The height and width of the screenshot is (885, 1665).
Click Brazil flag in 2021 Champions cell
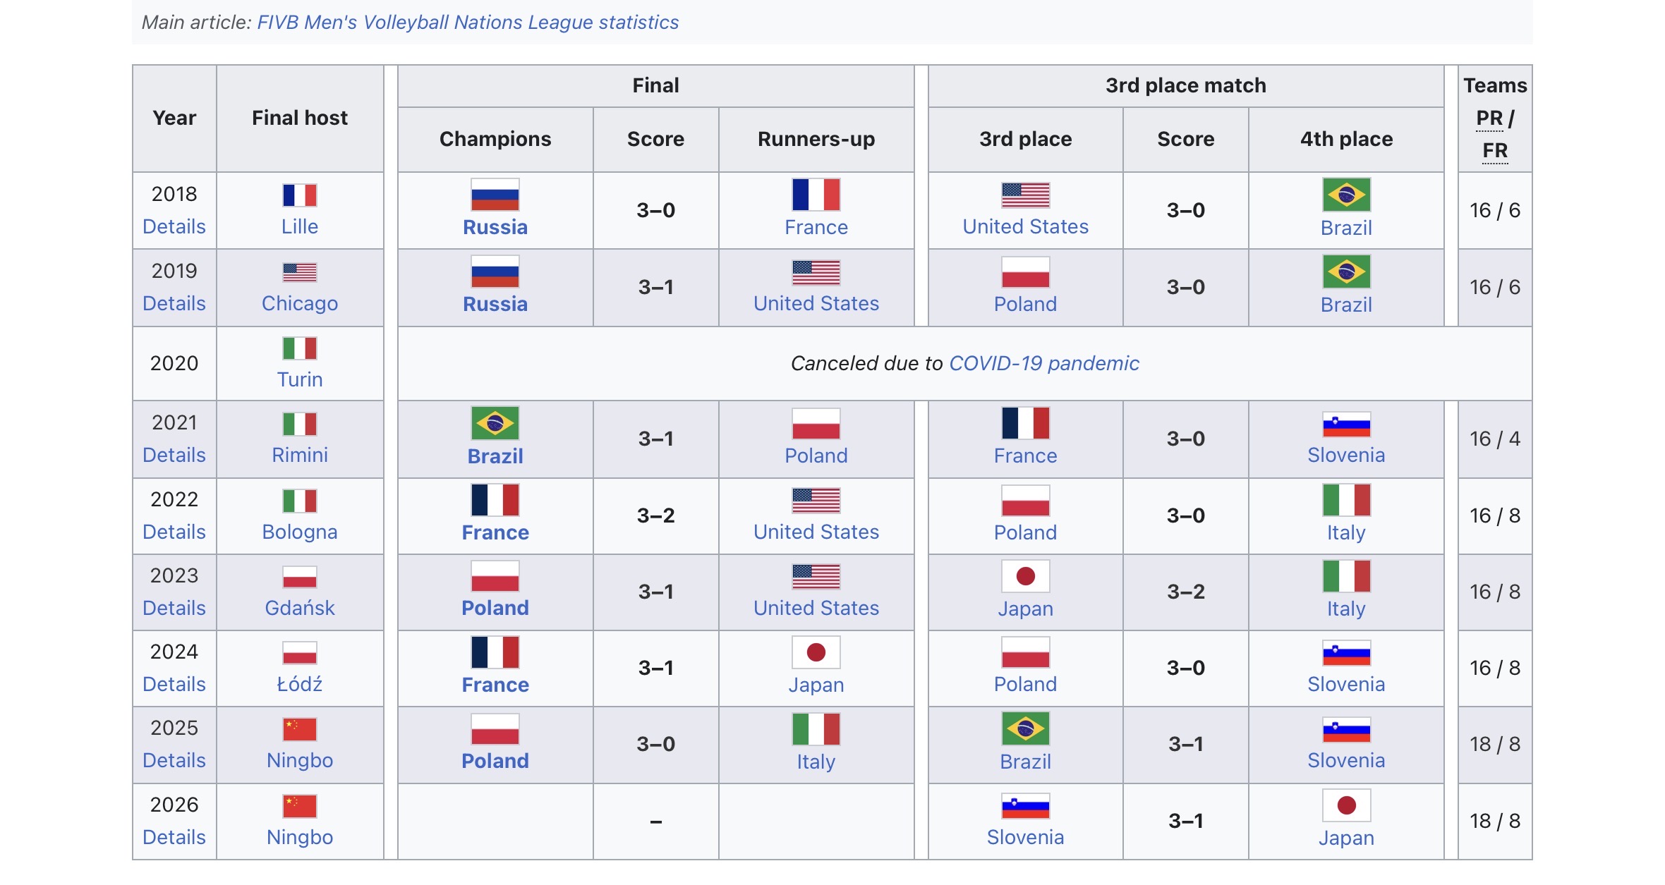tap(495, 423)
